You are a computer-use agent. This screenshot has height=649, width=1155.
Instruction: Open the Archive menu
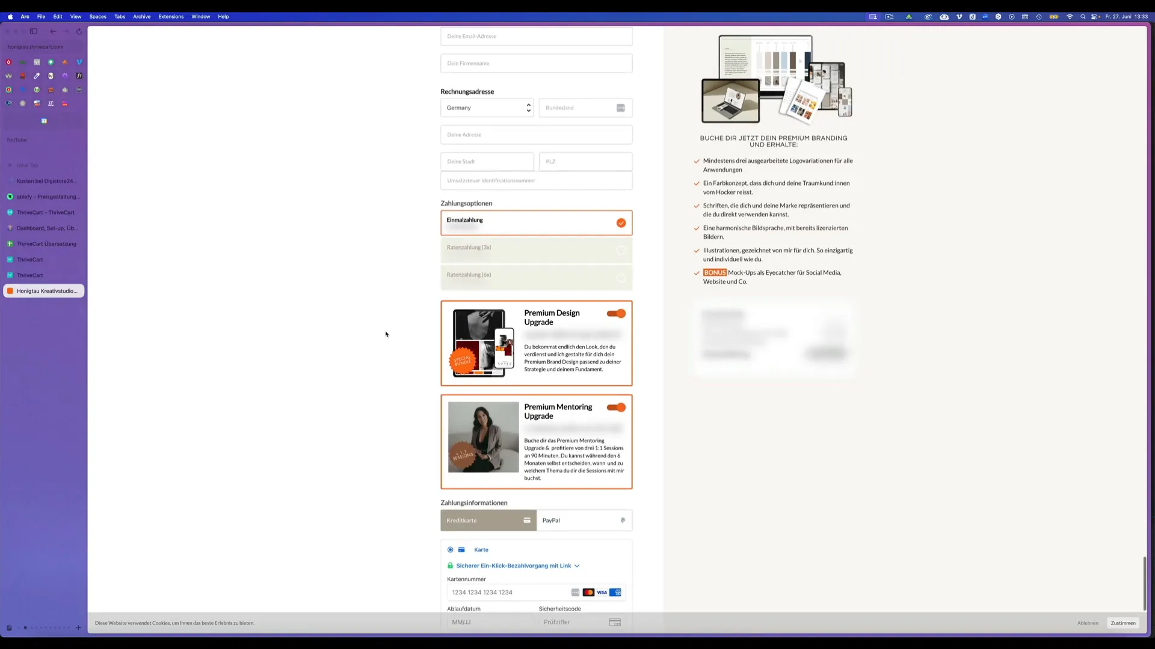[x=141, y=17]
